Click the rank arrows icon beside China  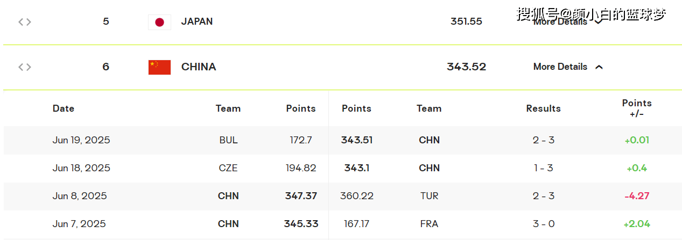click(25, 67)
